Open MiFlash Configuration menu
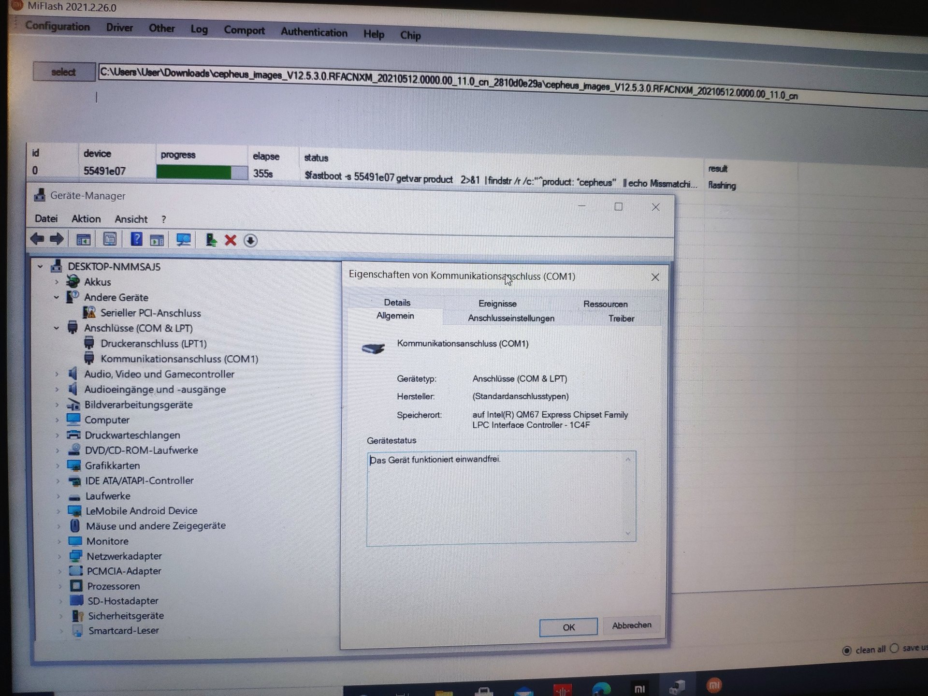 [58, 26]
